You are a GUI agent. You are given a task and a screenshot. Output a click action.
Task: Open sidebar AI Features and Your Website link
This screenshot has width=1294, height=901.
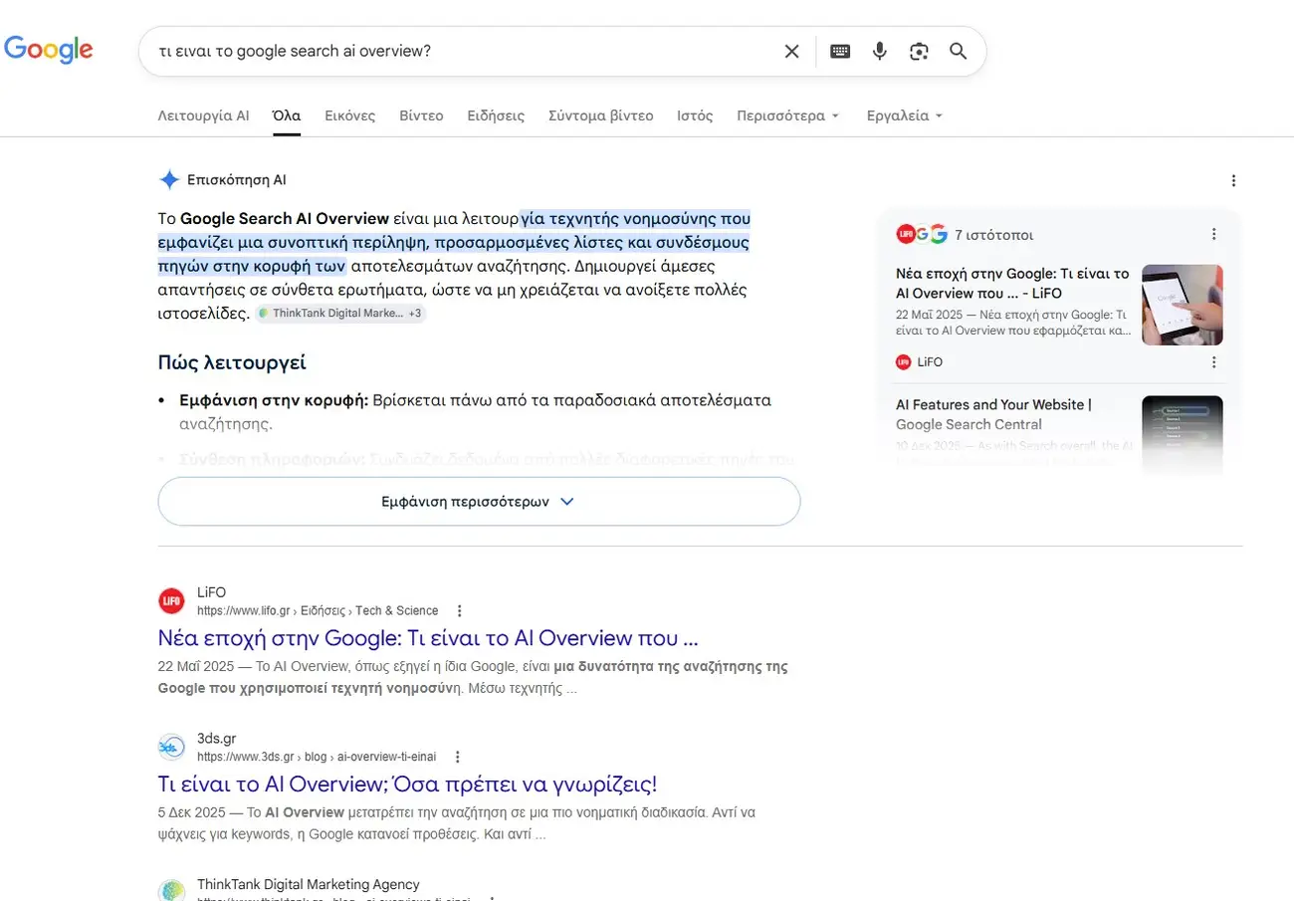coord(993,414)
